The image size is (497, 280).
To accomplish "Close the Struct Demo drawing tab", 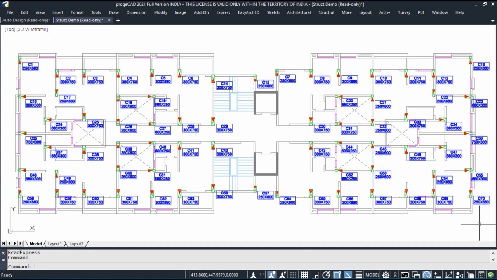I will [109, 20].
